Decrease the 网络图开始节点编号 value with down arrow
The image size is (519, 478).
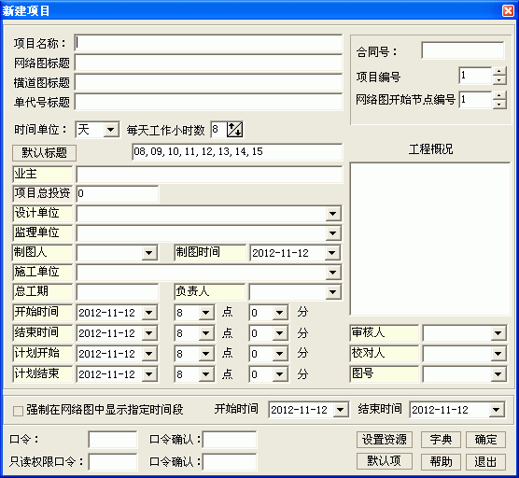499,104
